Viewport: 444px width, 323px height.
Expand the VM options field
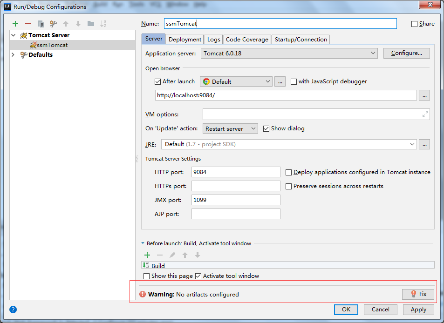pos(425,114)
